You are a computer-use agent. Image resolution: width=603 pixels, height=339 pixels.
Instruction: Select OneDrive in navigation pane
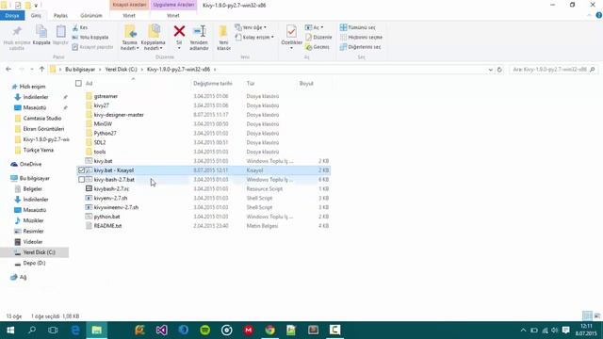[x=30, y=164]
